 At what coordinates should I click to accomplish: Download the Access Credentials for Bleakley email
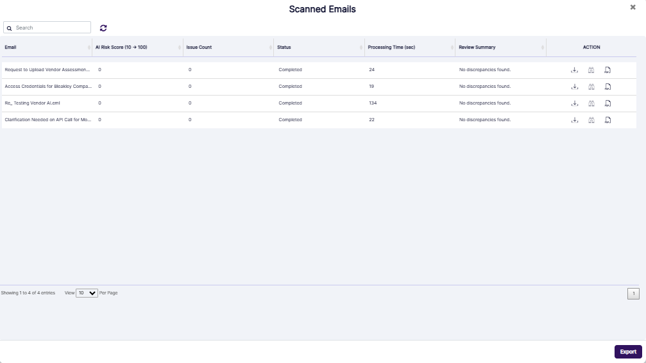point(574,87)
